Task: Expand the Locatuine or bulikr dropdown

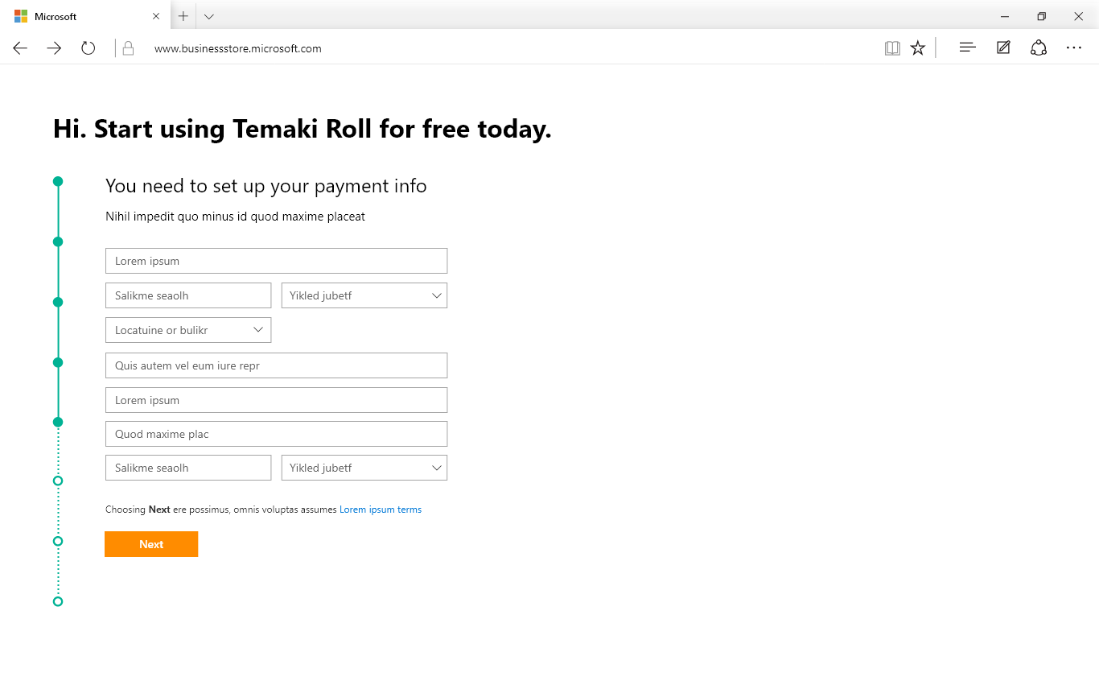Action: [188, 330]
